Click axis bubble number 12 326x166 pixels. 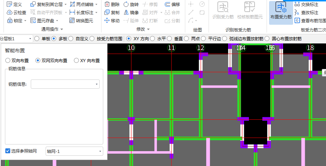click(x=200, y=48)
